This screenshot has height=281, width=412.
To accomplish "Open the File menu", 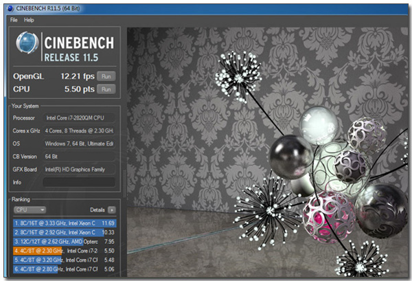I will click(x=14, y=20).
